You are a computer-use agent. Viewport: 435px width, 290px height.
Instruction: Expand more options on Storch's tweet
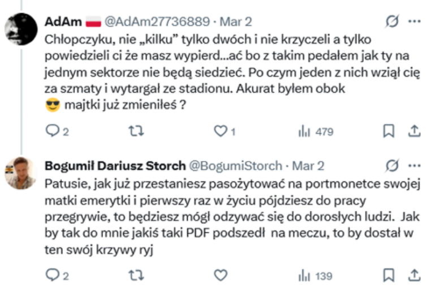(x=415, y=166)
